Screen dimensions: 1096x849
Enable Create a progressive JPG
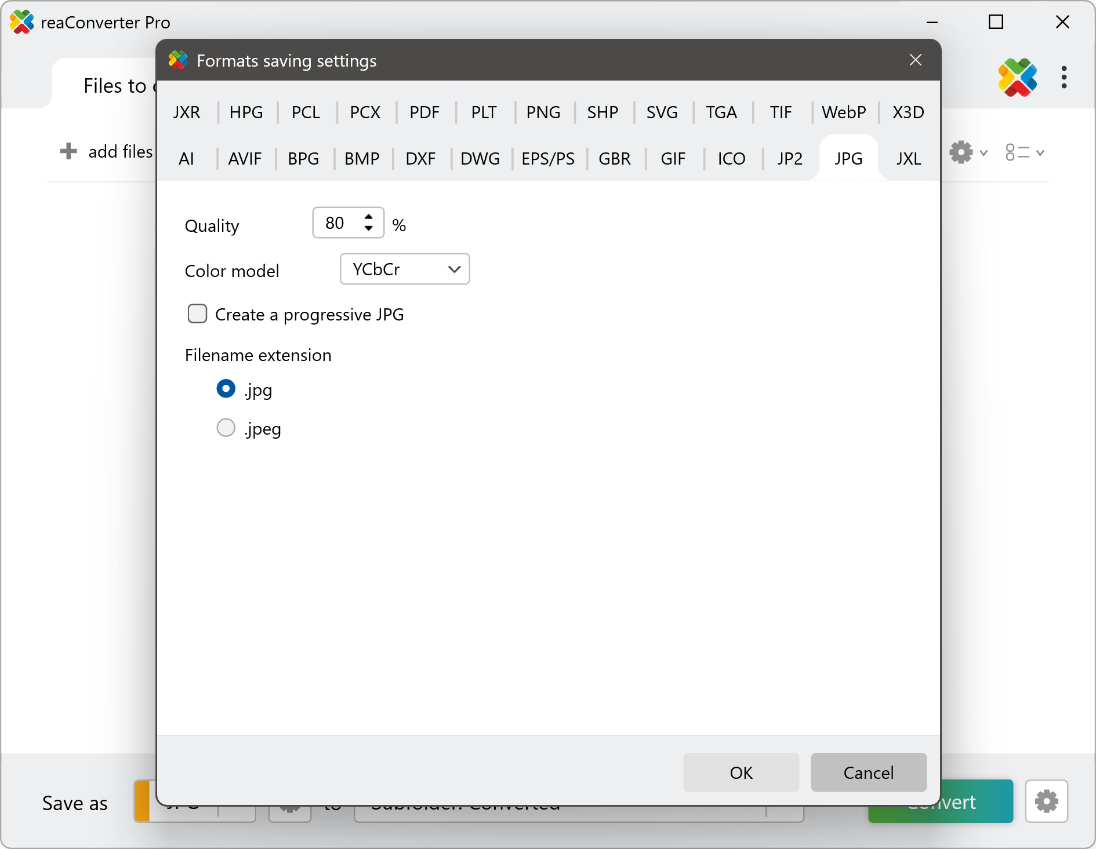197,314
